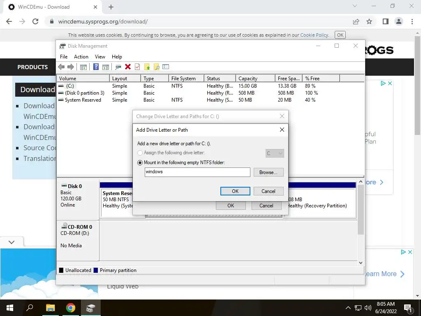The width and height of the screenshot is (421, 316).
Task: Open Chrome profile avatar icon
Action: coord(399,21)
